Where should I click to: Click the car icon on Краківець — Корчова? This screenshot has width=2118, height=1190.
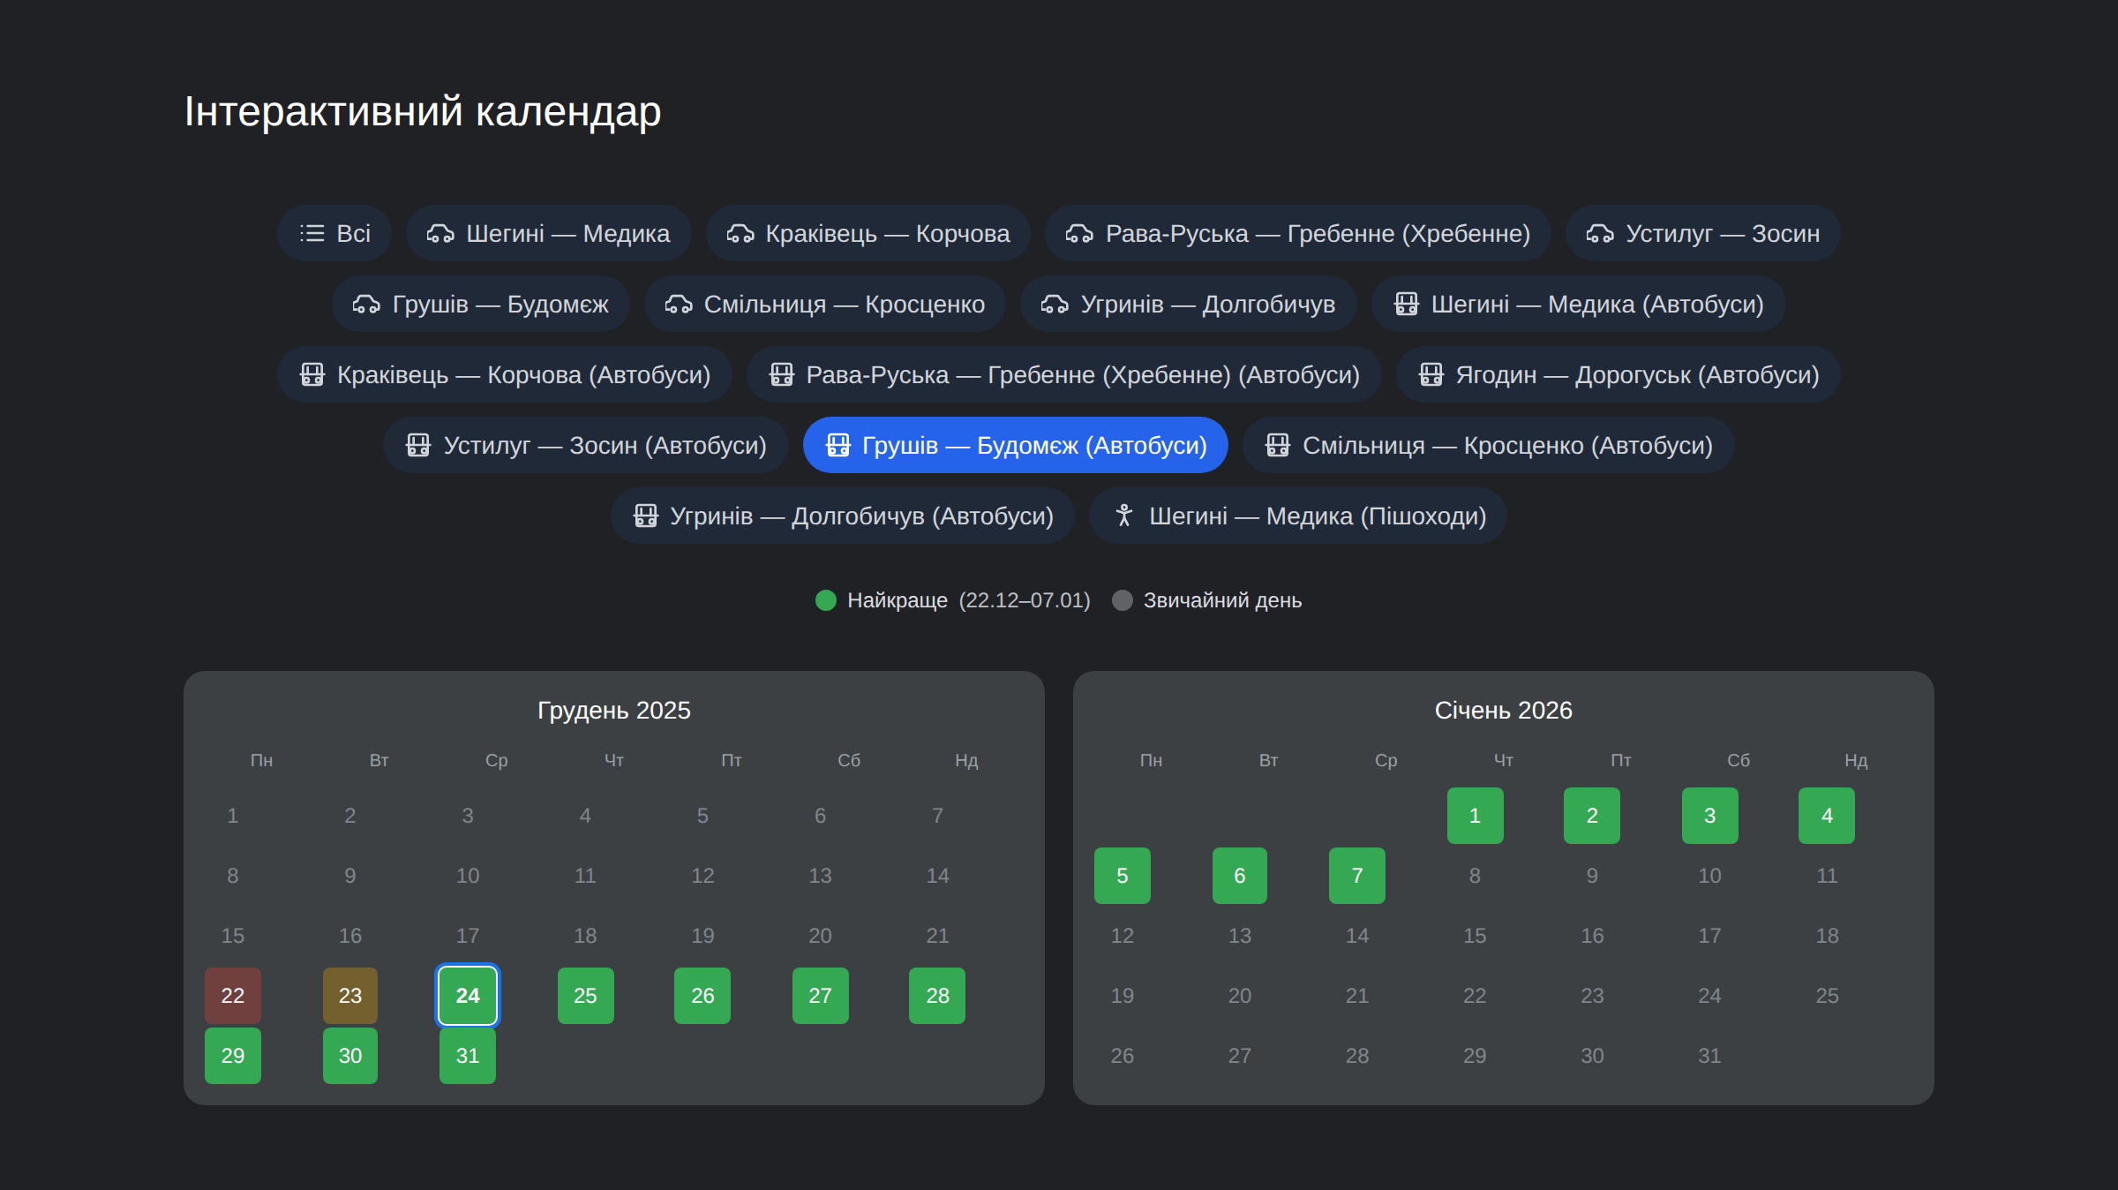(x=740, y=234)
